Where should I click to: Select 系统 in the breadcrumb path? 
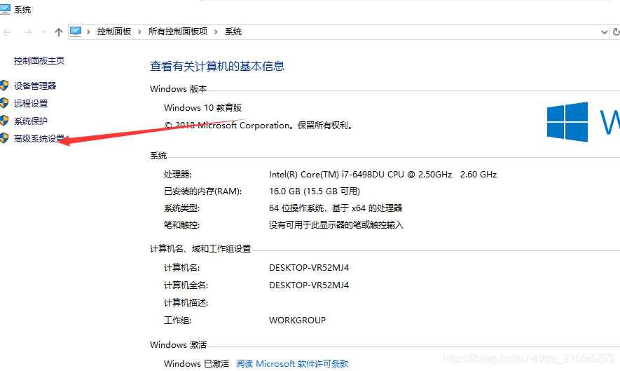233,32
